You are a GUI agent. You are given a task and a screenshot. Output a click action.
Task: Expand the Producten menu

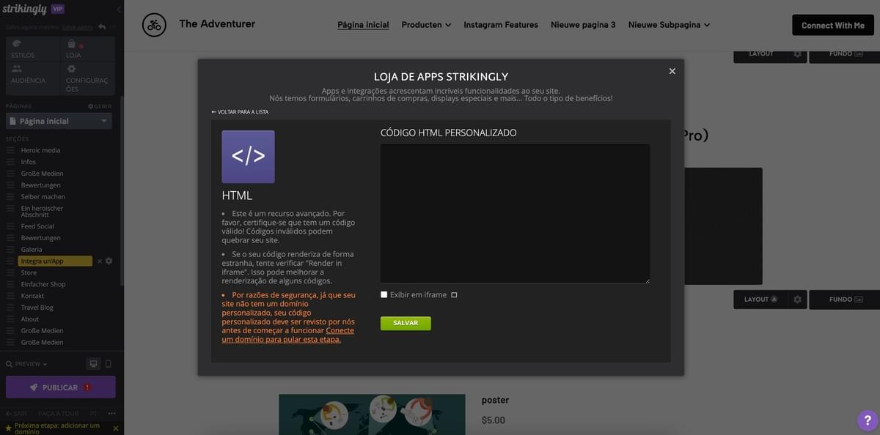tap(425, 23)
